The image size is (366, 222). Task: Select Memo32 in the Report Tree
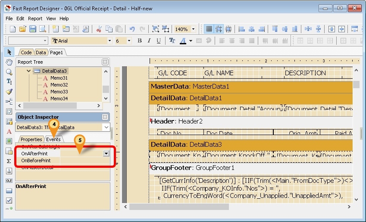point(59,85)
